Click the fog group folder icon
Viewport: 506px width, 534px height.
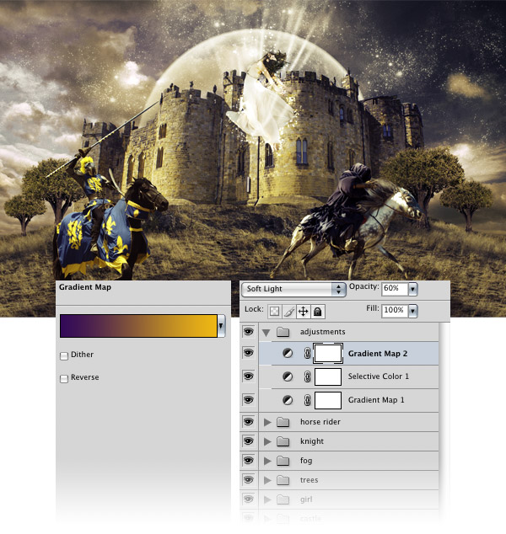click(283, 461)
